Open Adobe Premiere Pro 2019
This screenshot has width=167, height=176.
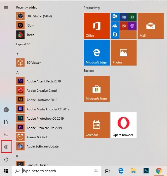[39, 128]
